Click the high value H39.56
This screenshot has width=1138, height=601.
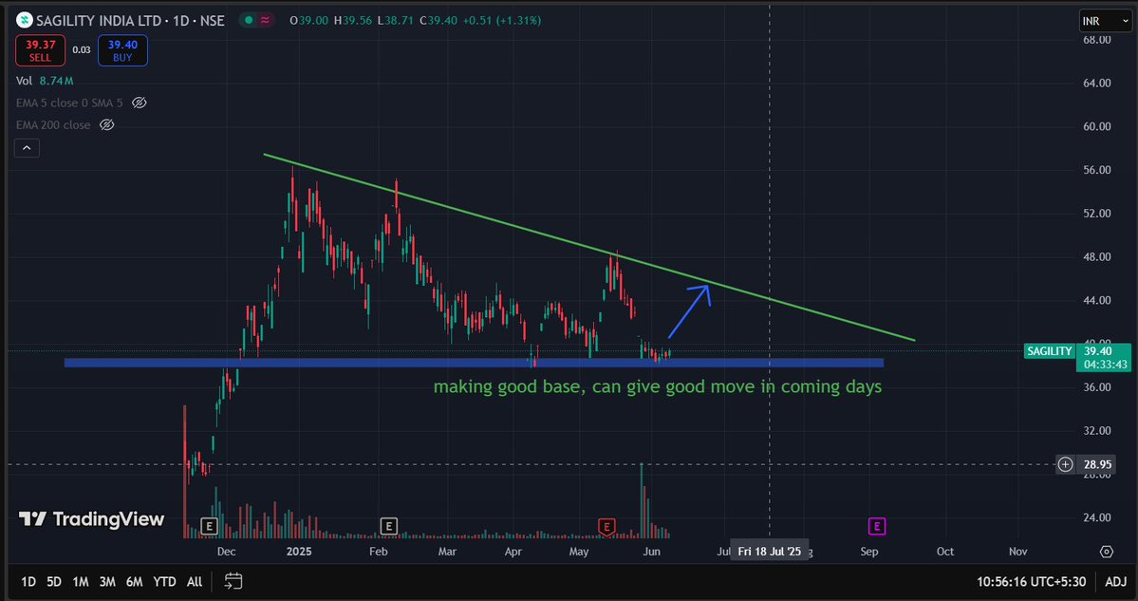click(352, 20)
